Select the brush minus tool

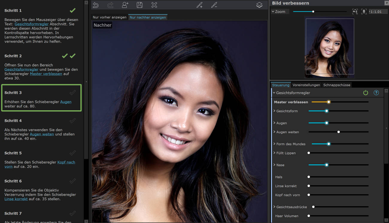click(x=214, y=5)
